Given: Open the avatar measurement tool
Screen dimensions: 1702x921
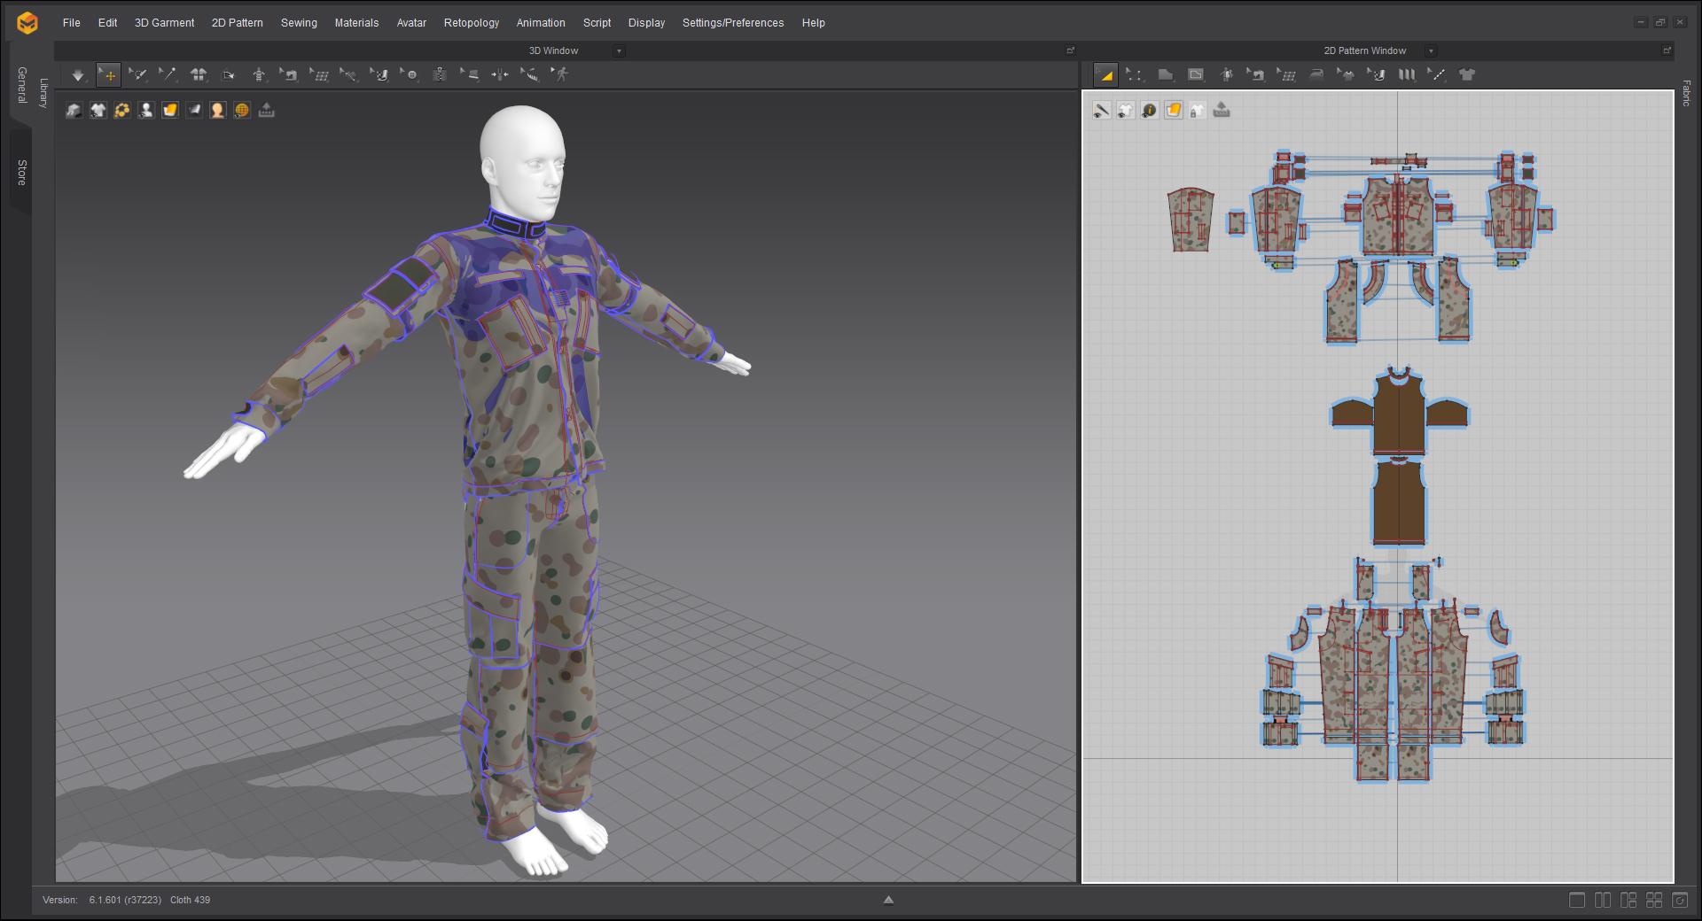Looking at the screenshot, I should [x=259, y=75].
